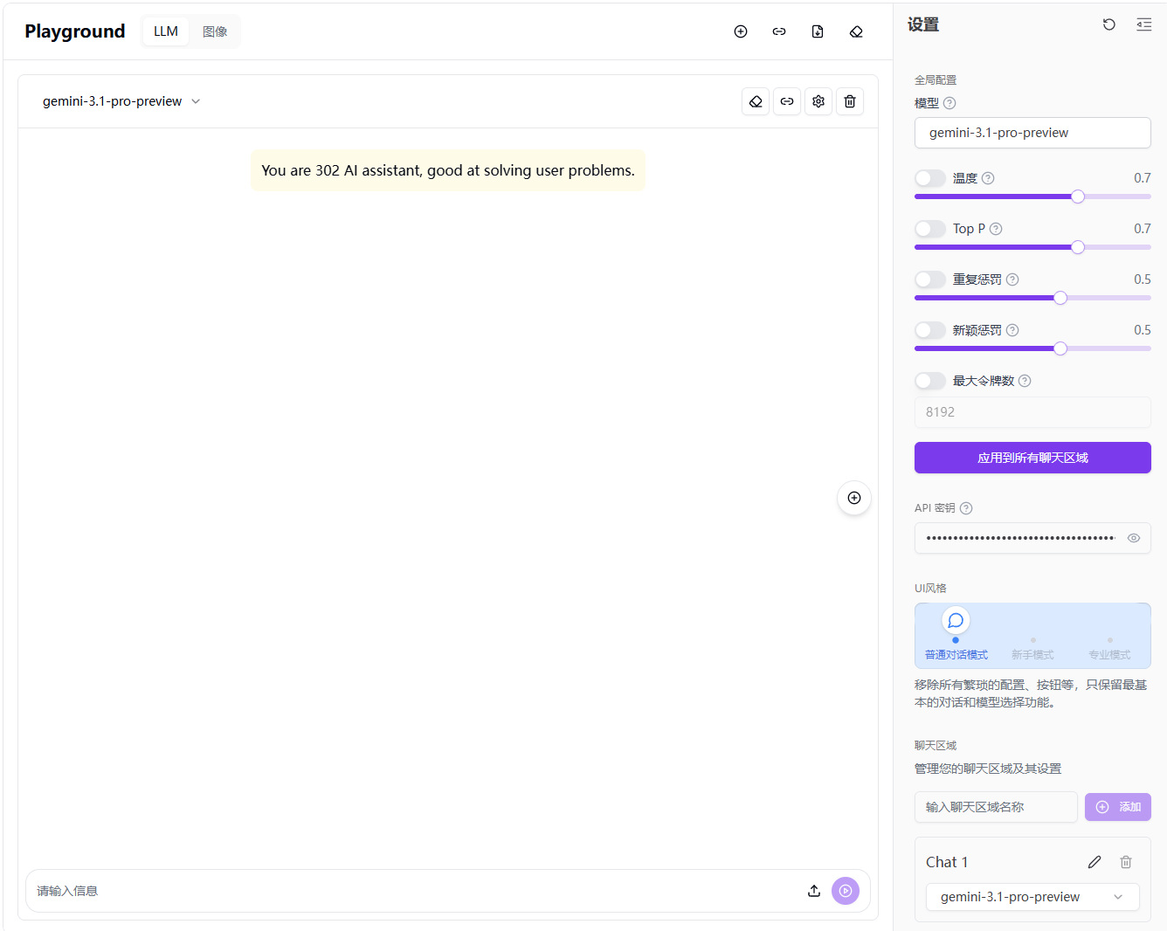Enable the 温度 temperature toggle
This screenshot has height=931, width=1167.
pos(930,178)
